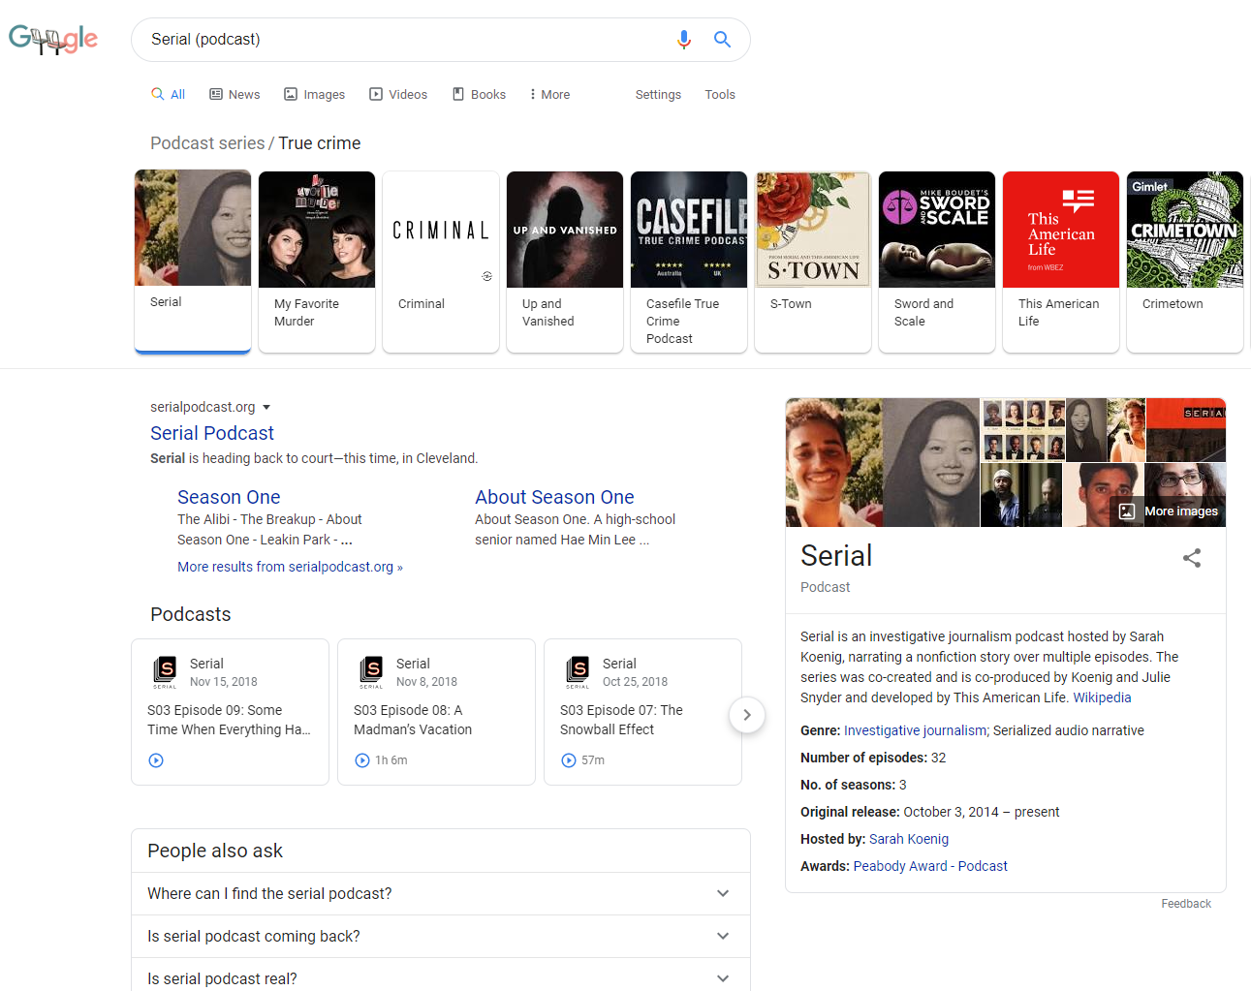Click the Google Doodle logo

coord(53,40)
